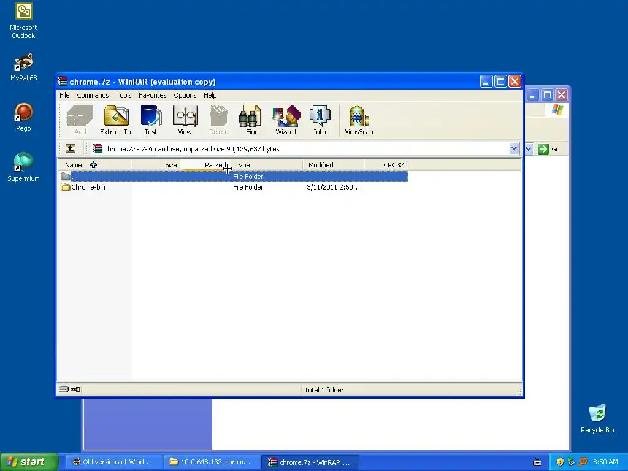Expand address dropdown in background Explorer window

click(x=529, y=149)
